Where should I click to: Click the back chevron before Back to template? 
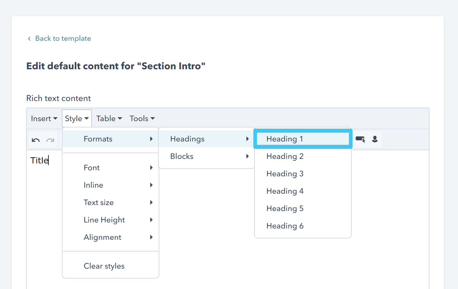[29, 38]
